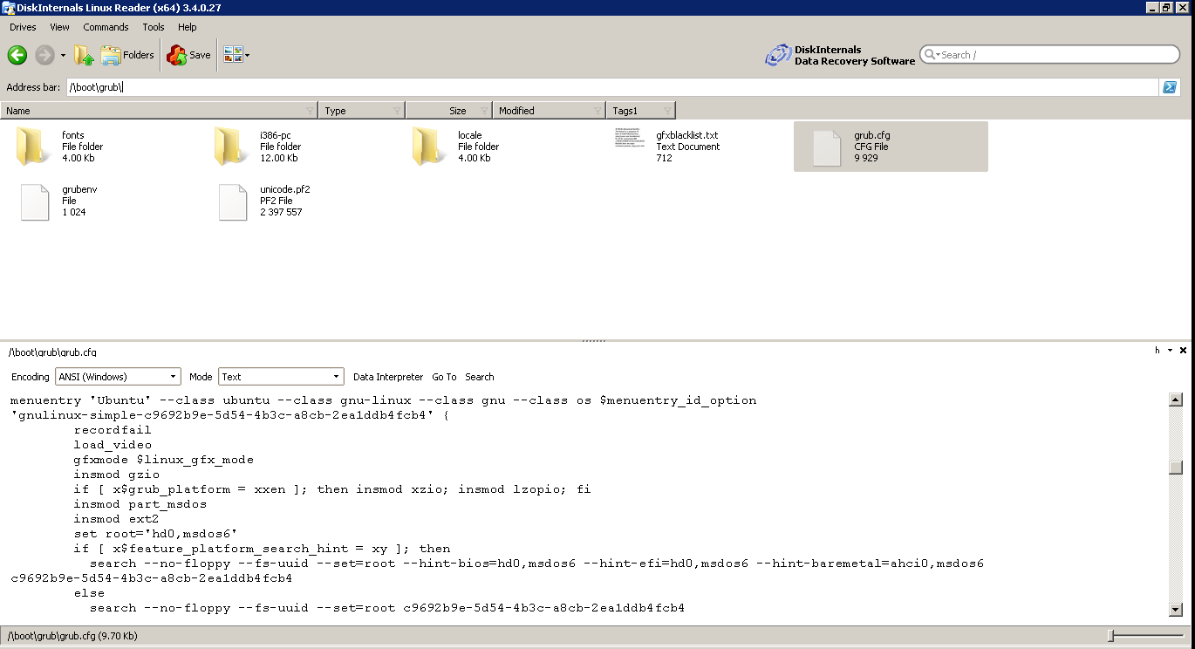Select the unicode.pf2 file icon

(x=233, y=202)
